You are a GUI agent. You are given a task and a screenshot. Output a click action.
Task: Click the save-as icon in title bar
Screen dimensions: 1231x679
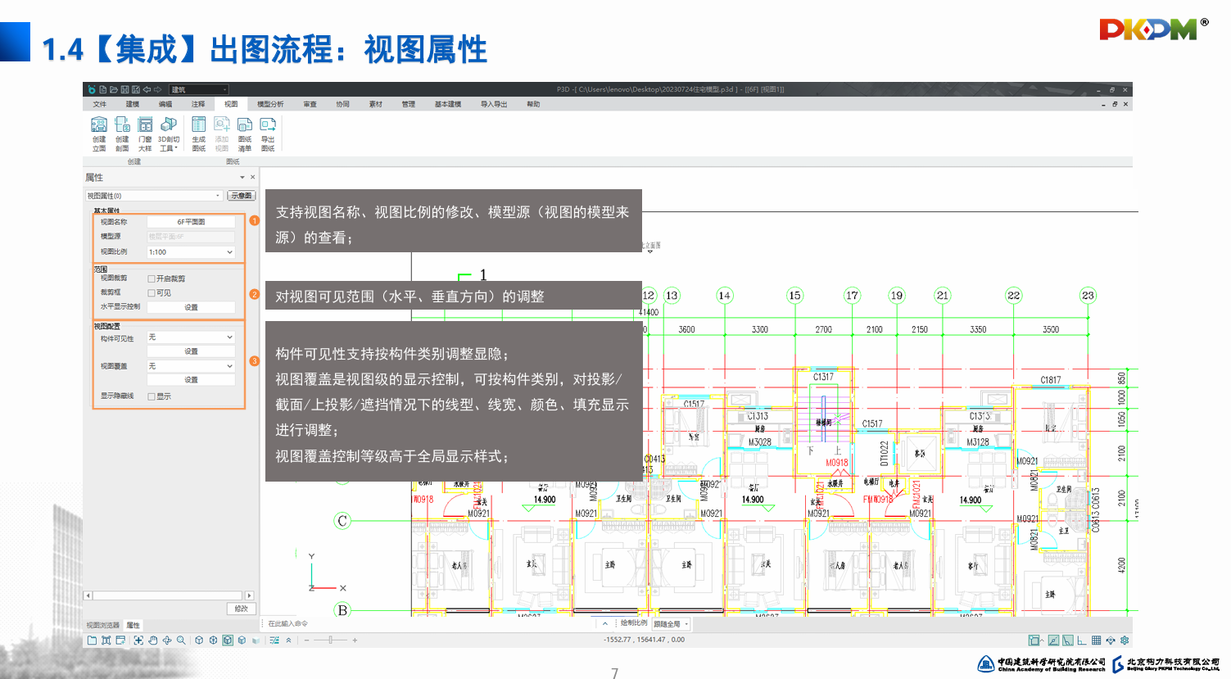click(136, 89)
